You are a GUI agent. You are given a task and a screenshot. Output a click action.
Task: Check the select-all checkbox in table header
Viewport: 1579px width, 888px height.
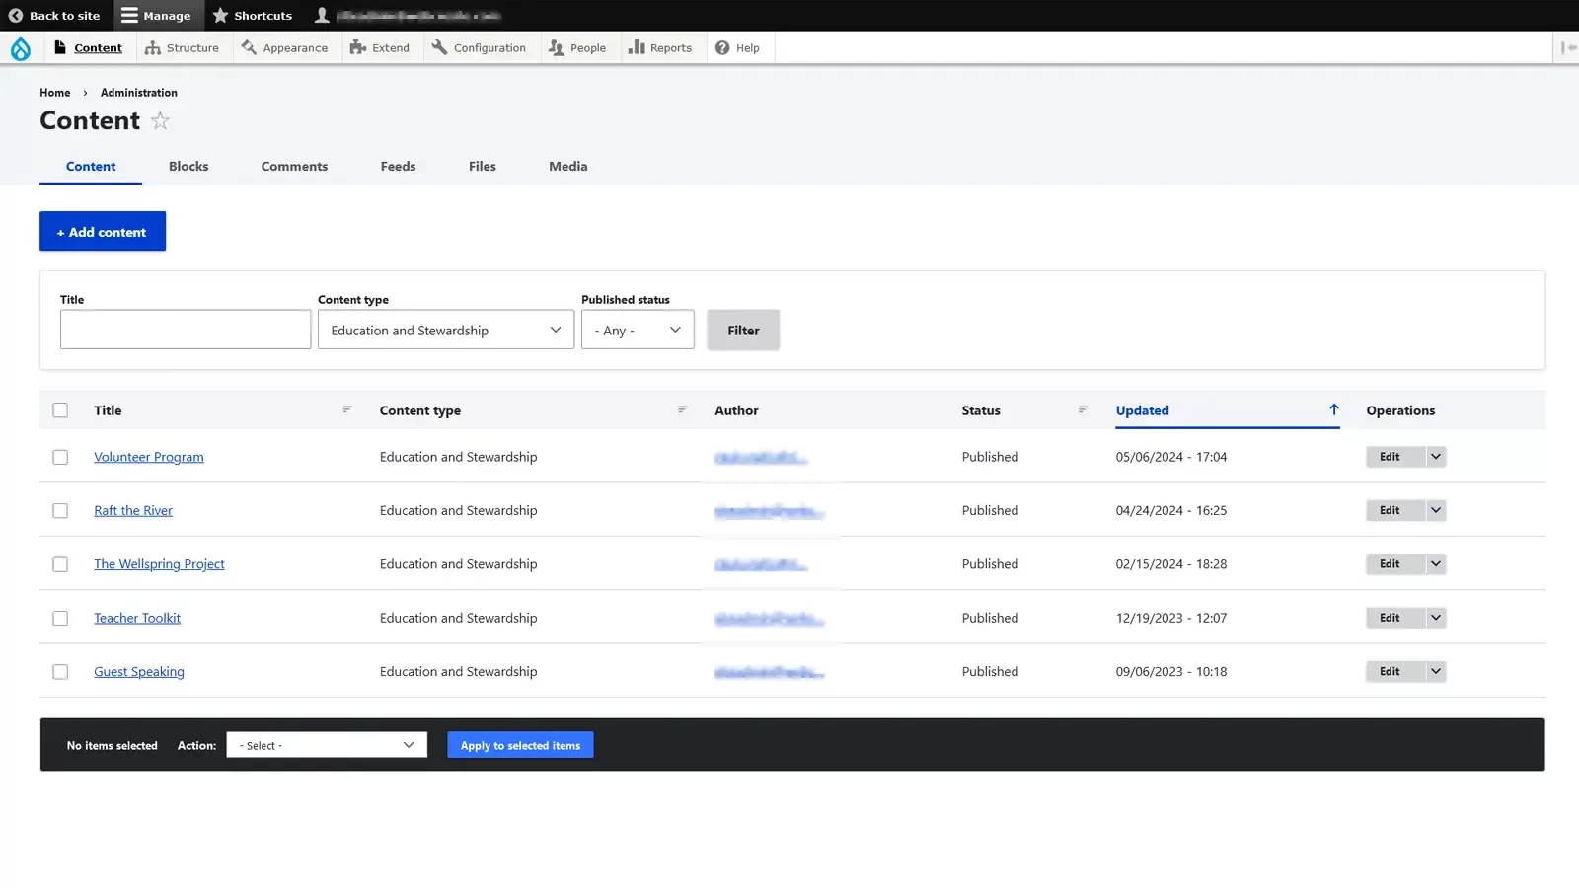60,410
